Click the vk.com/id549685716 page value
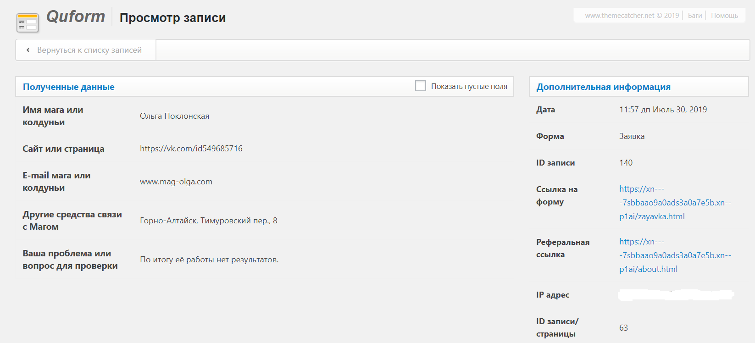This screenshot has height=343, width=755. coord(191,149)
